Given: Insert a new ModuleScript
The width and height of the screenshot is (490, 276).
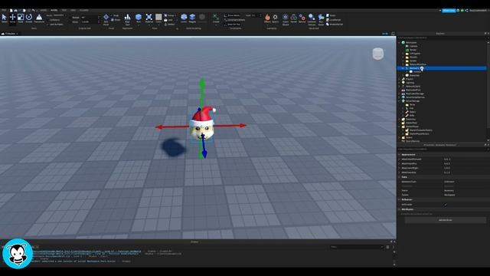Looking at the screenshot, I should pyautogui.click(x=335, y=24).
